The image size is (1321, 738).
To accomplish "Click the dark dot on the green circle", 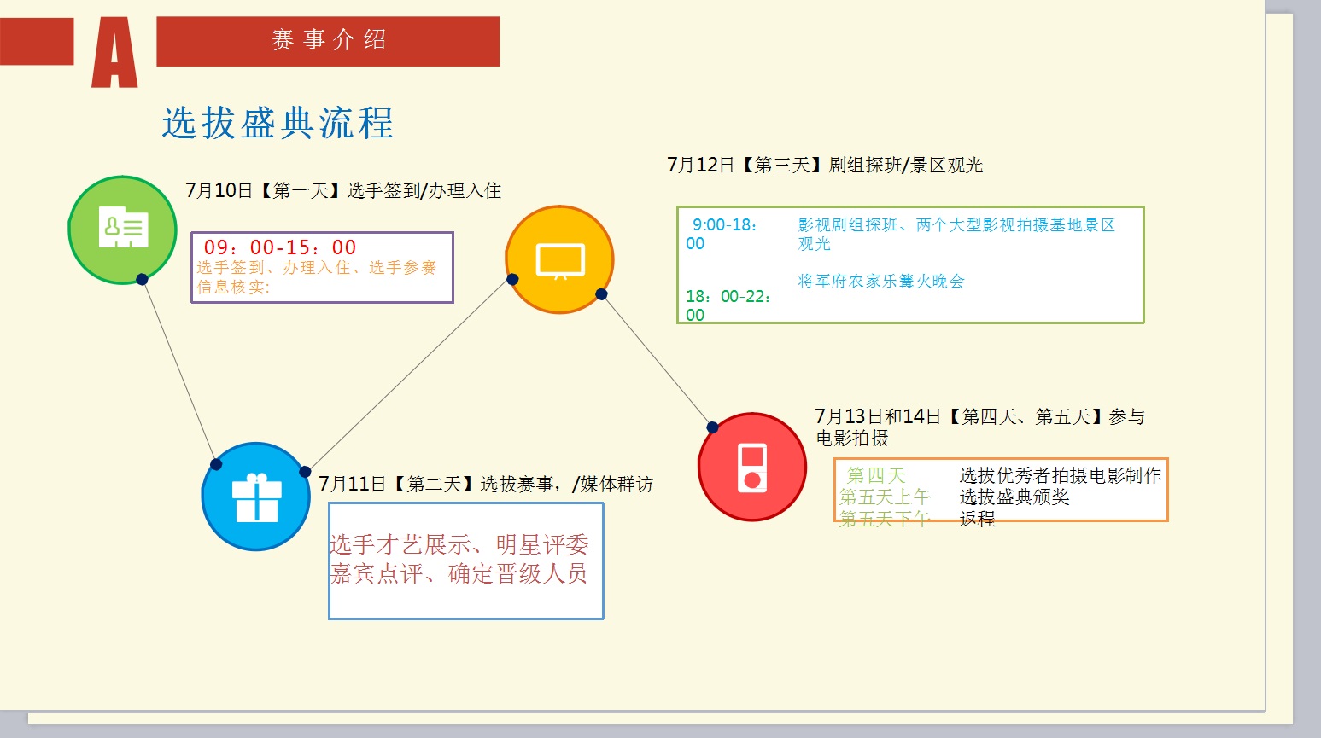I will point(142,279).
